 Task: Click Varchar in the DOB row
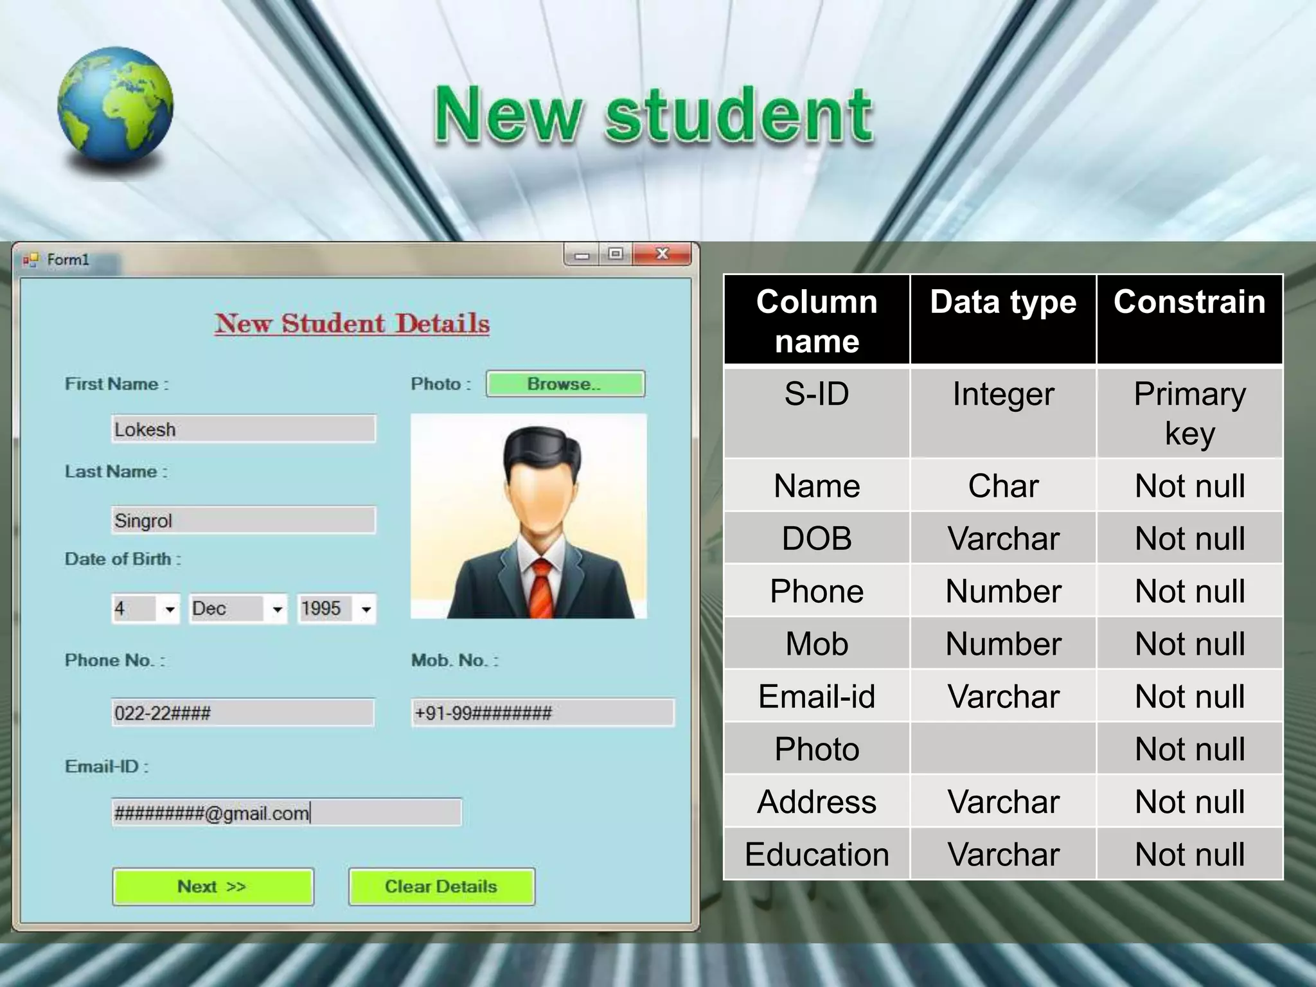[1003, 538]
